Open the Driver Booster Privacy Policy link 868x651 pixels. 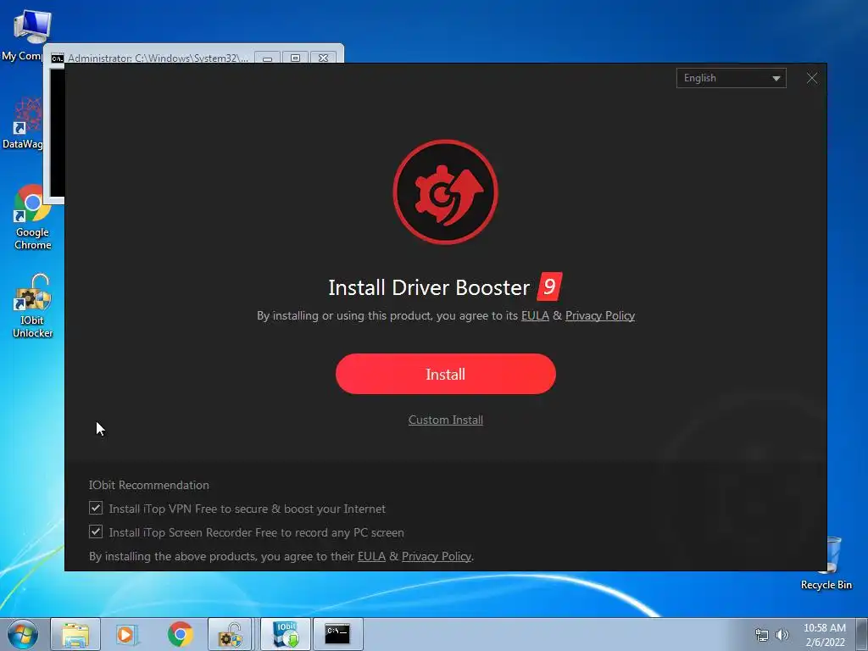(599, 315)
